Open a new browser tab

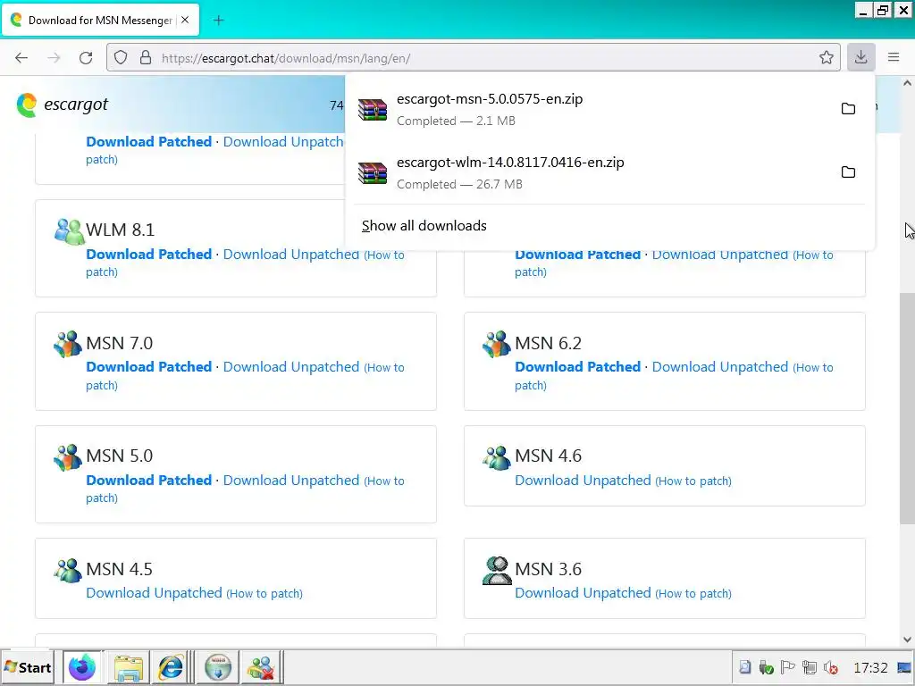218,21
